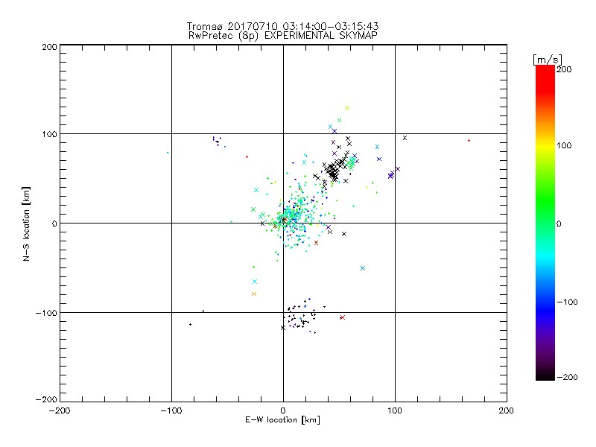The height and width of the screenshot is (447, 596).
Task: Pick the black bottom of the velocity colorbar
Action: point(545,375)
